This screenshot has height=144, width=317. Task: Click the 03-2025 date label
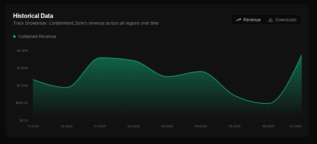167,126
